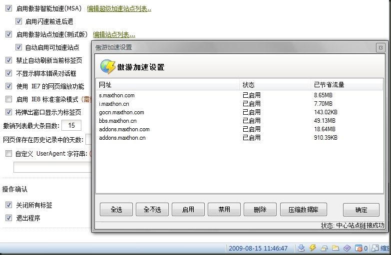391x255 pixels.
Task: Toggle 将弹出窗口显示为标签页 checkbox
Action: (x=8, y=112)
